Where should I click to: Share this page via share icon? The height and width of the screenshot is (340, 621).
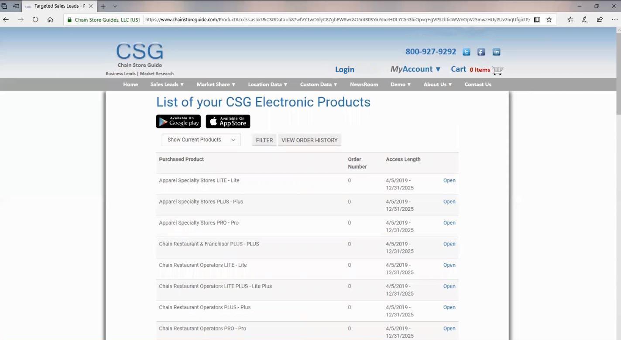(600, 20)
